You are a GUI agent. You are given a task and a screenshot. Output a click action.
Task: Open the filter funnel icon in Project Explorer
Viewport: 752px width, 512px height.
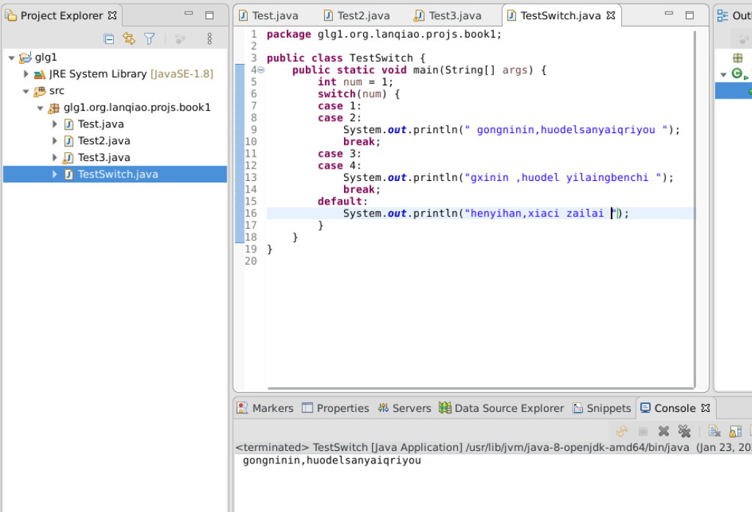pos(150,38)
